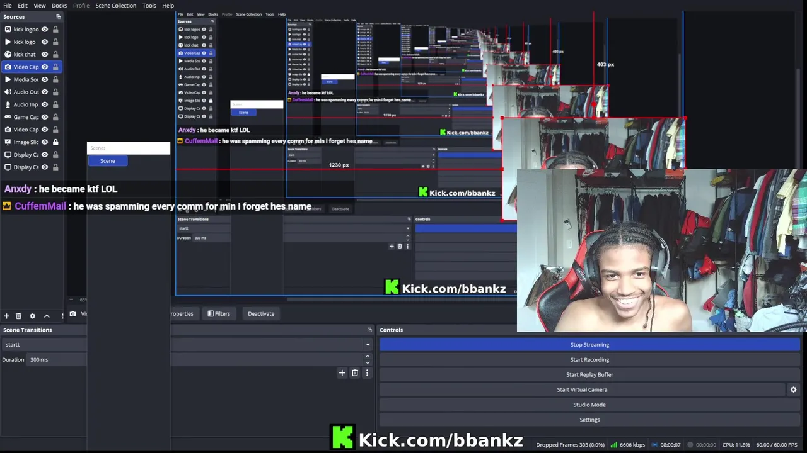The image size is (807, 453).
Task: Click the bitrate signal bars status icon
Action: click(613, 445)
